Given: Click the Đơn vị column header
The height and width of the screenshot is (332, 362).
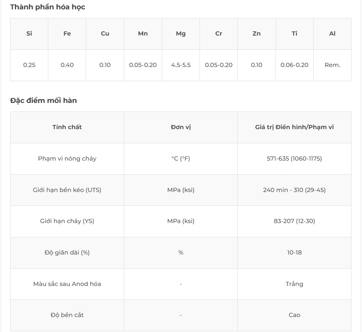Looking at the screenshot, I should (181, 127).
